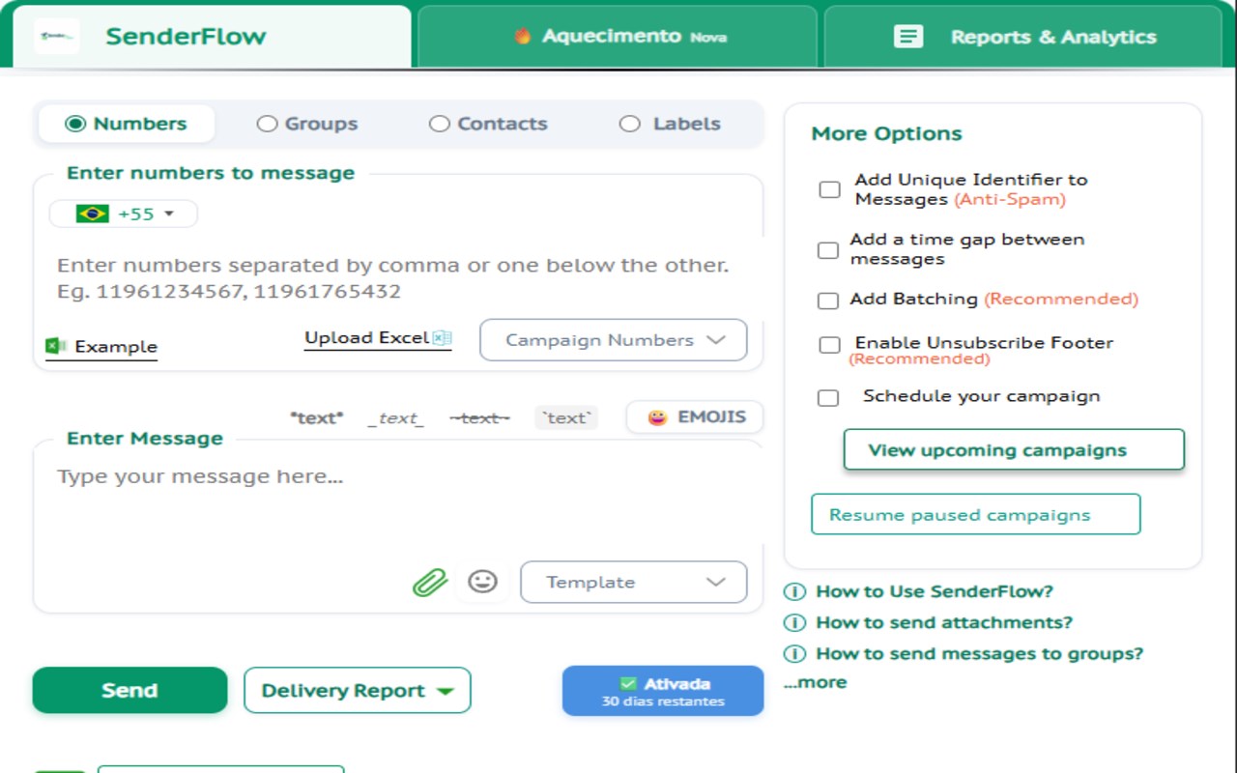Select the Groups radio option

tap(267, 124)
